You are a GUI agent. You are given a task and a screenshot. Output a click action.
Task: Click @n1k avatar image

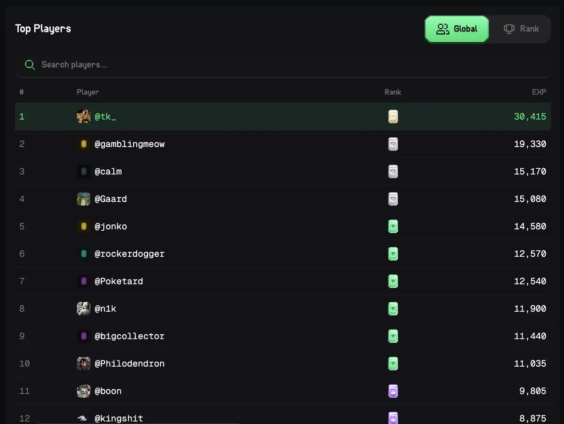(84, 309)
